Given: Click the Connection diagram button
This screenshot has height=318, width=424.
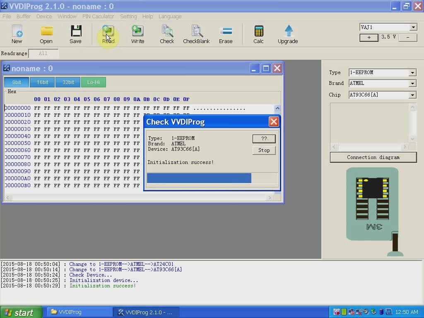Looking at the screenshot, I should (x=373, y=157).
